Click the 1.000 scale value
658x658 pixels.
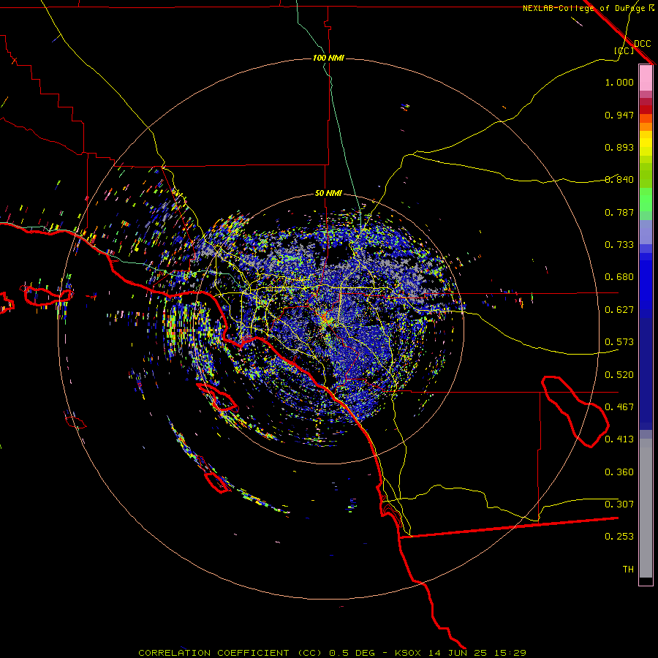(619, 82)
